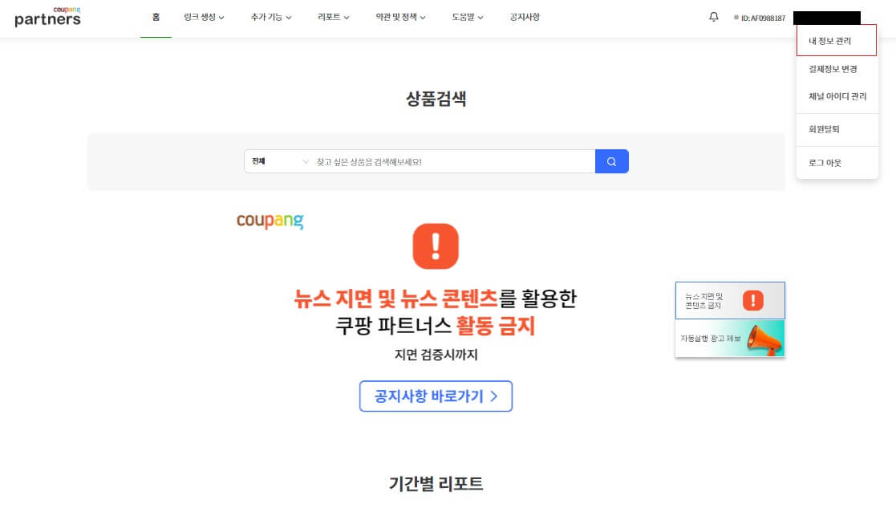Open the notification bell icon
This screenshot has height=524, width=896.
pos(714,17)
